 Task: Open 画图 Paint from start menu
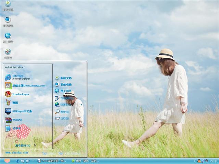[x=11, y=102]
